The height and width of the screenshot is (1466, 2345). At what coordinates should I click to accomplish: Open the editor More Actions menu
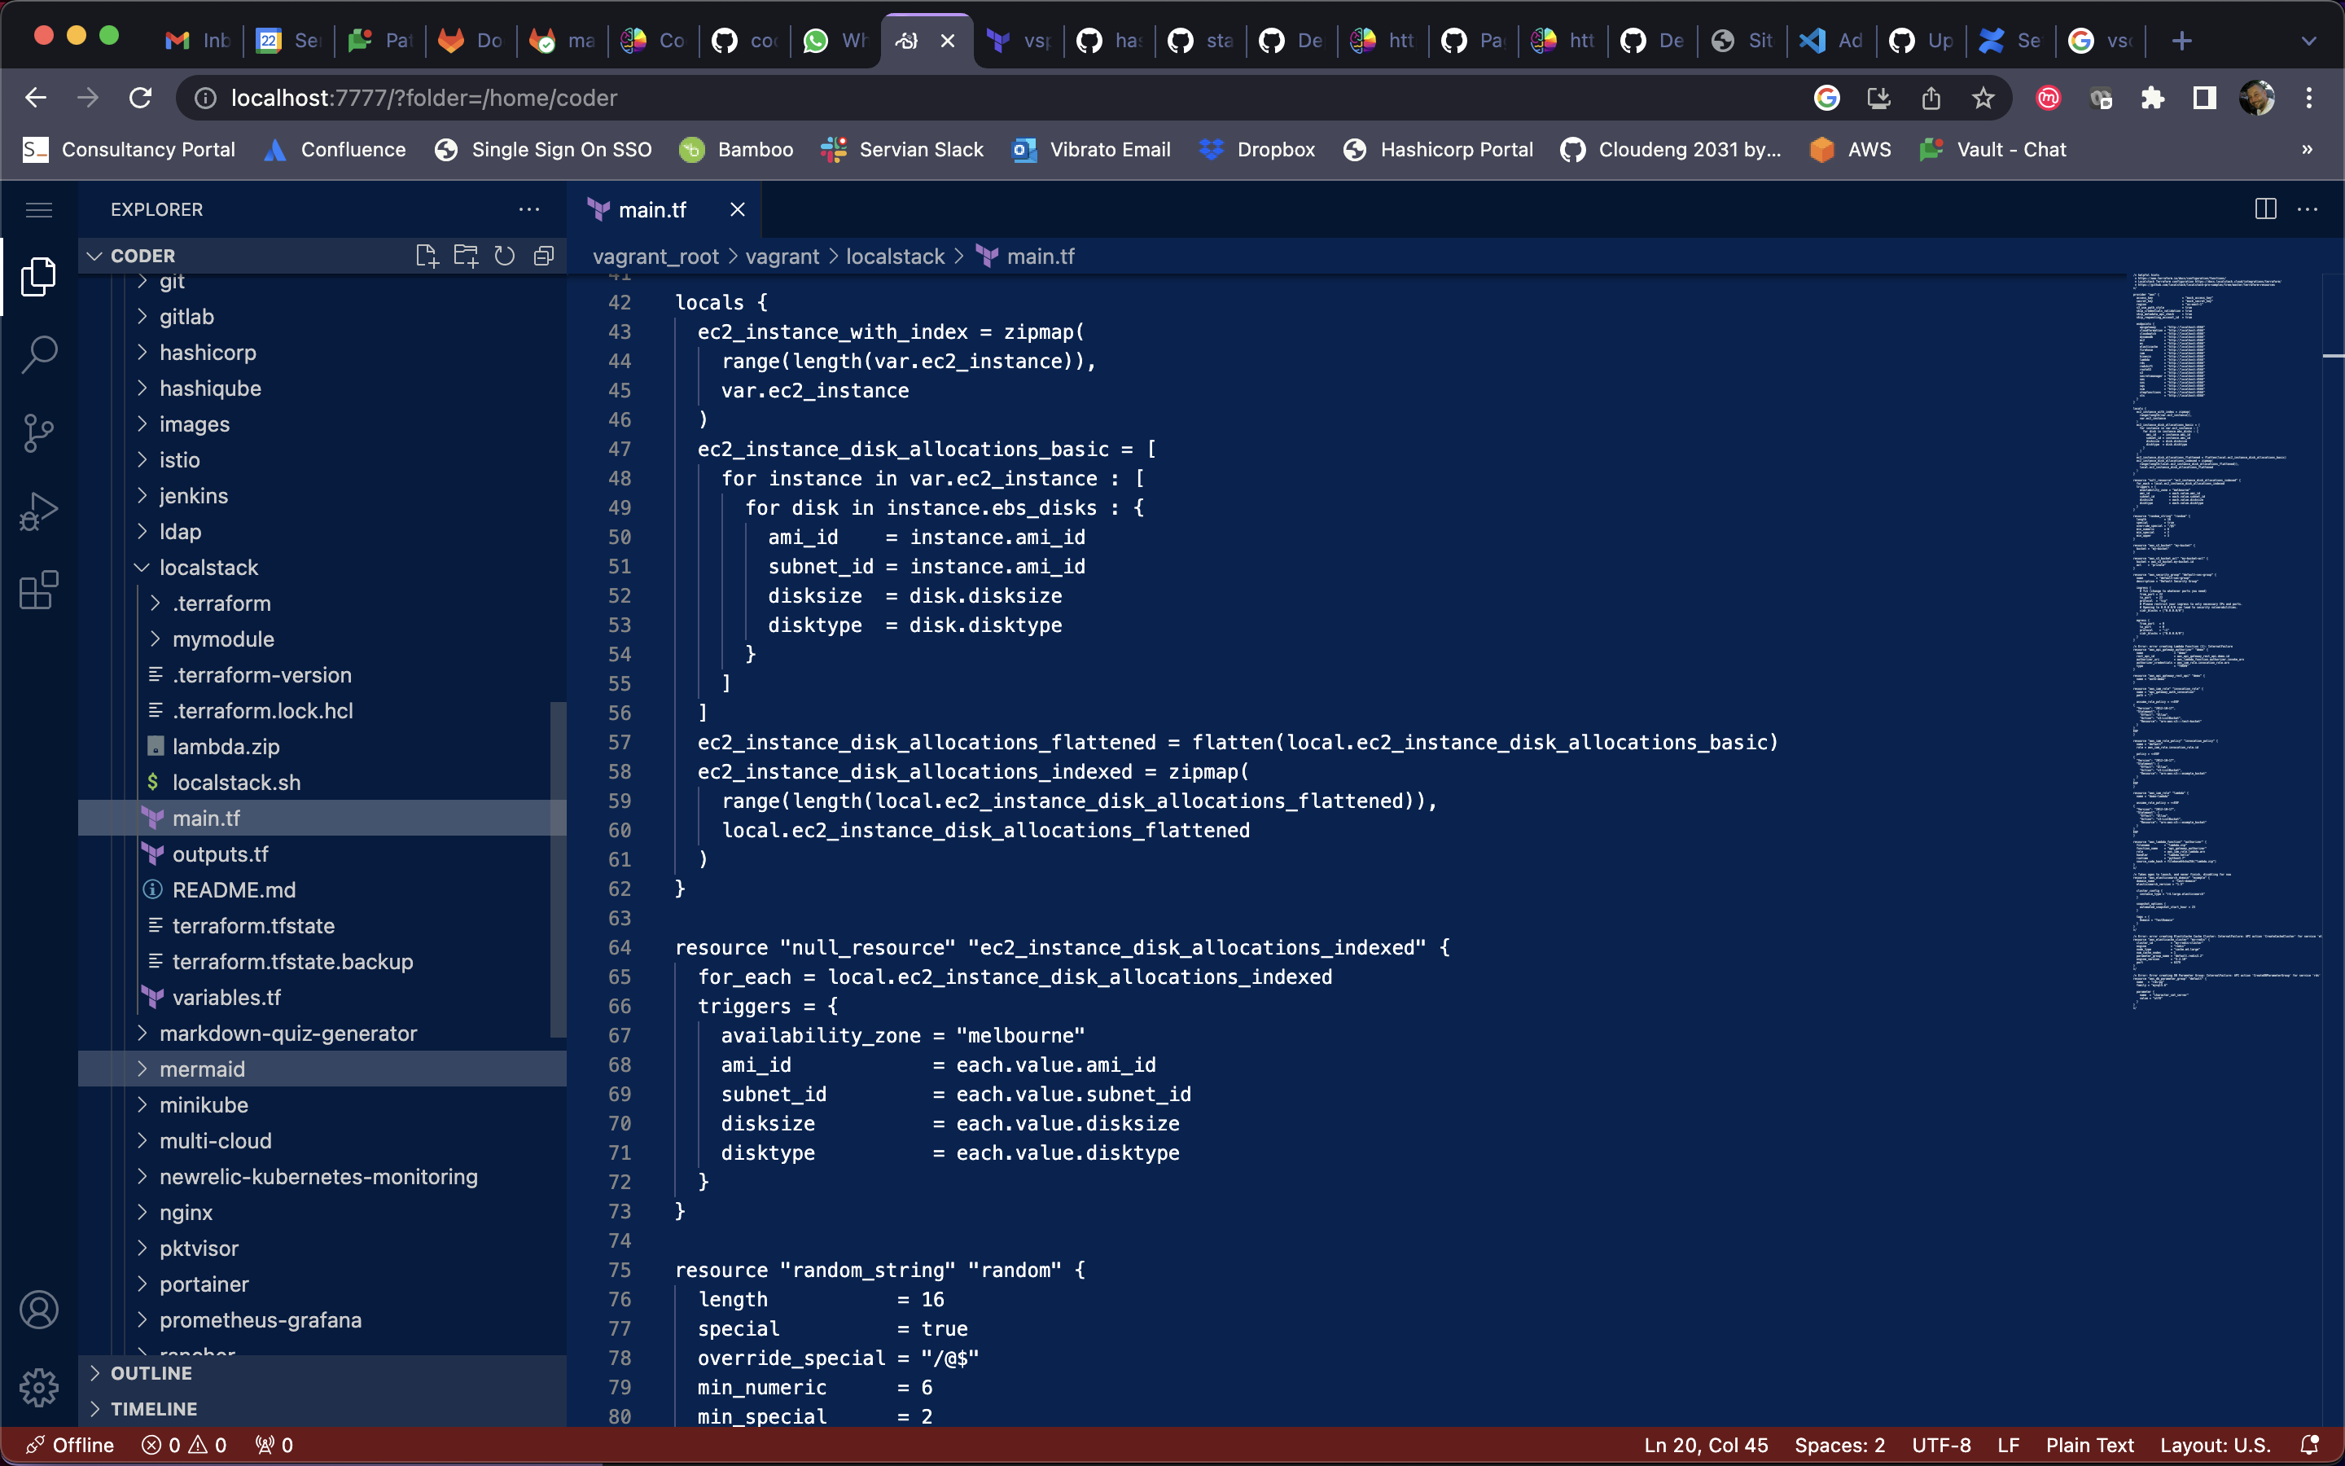[2310, 209]
